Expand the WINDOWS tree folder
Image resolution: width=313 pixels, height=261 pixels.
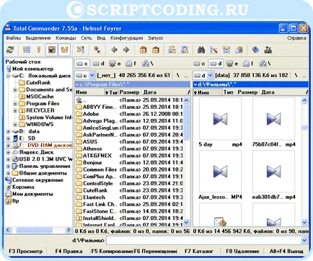(15, 125)
